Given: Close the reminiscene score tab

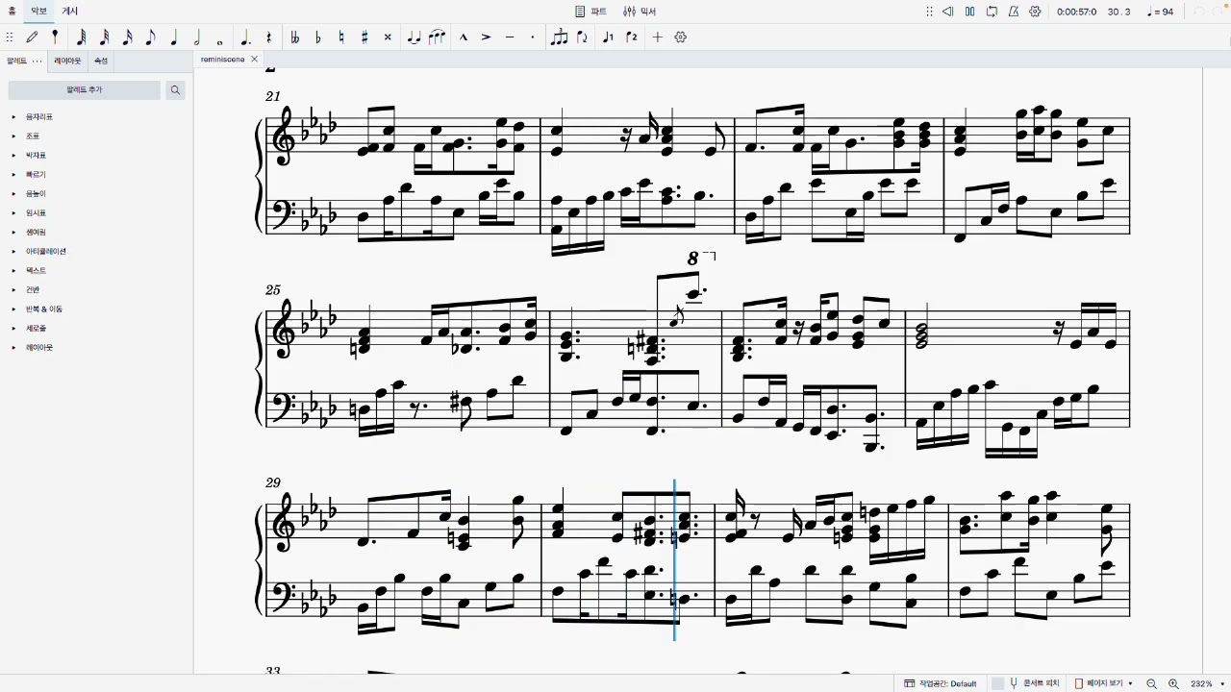Looking at the screenshot, I should pyautogui.click(x=254, y=60).
